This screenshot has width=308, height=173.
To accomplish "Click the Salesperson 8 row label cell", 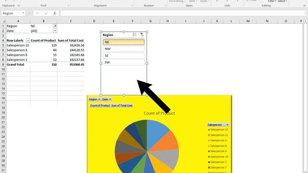I will click(x=18, y=50).
